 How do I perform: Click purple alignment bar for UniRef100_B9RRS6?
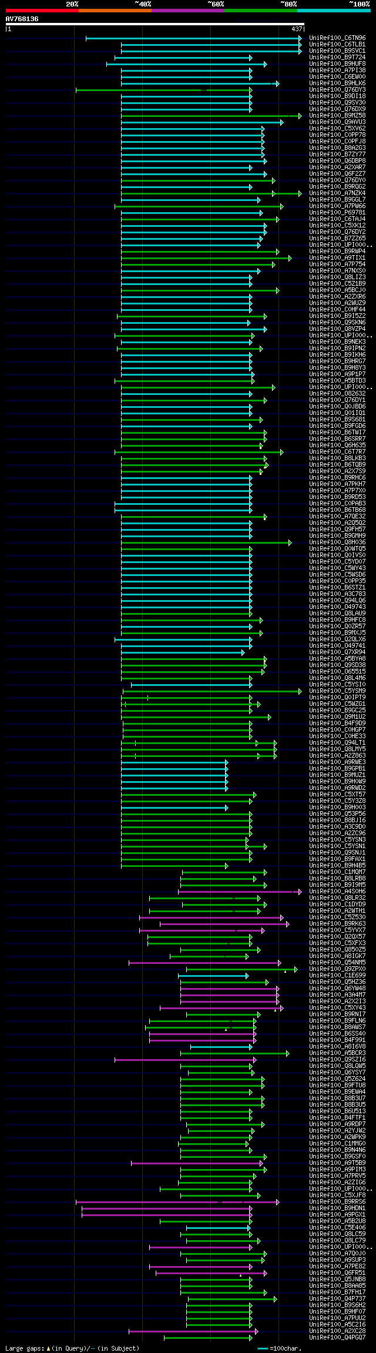[x=177, y=1202]
